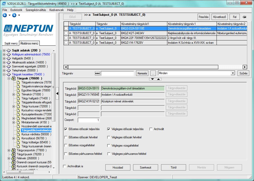Click the Tárgynév search input field

[x=117, y=73]
